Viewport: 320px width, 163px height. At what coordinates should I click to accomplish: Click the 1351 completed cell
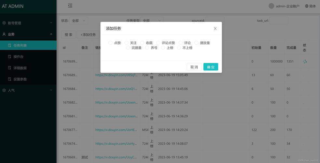(x=290, y=61)
